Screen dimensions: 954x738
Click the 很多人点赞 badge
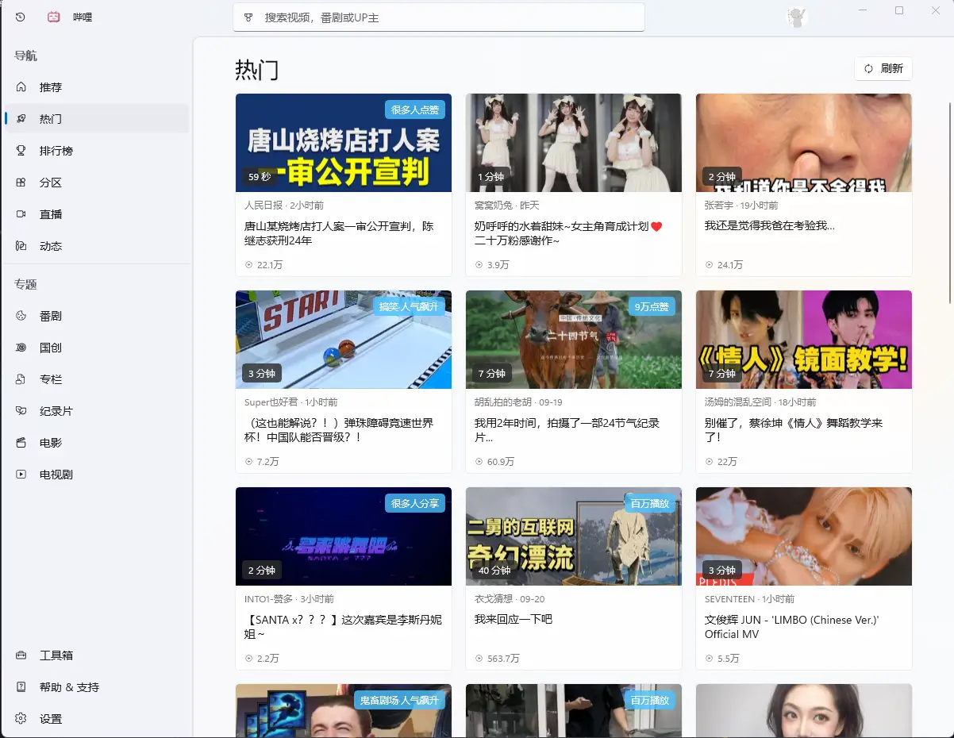click(415, 110)
